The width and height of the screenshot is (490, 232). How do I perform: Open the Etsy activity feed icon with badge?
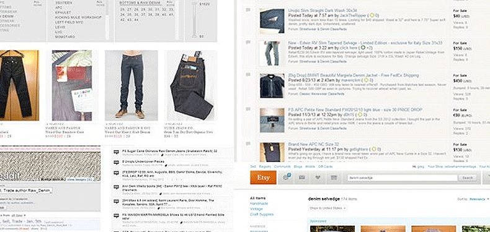(x=287, y=178)
